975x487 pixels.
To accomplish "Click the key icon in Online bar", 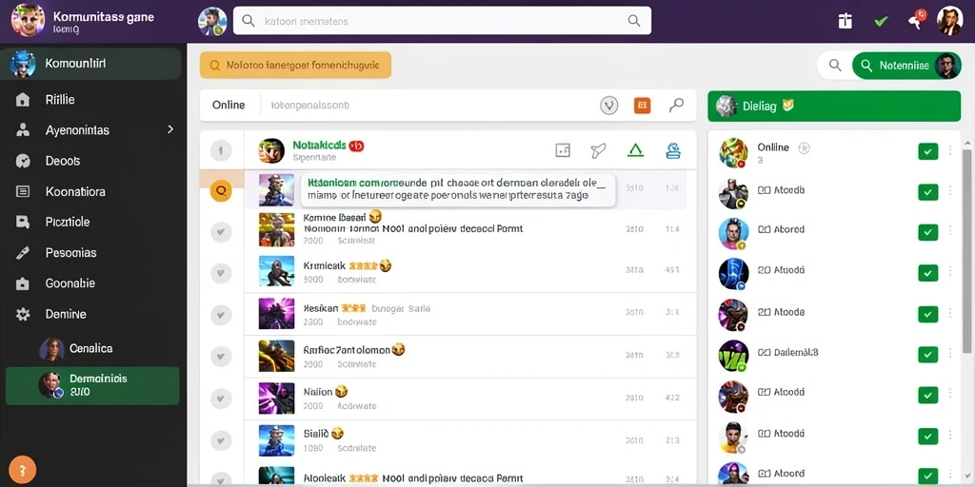I will pos(677,106).
